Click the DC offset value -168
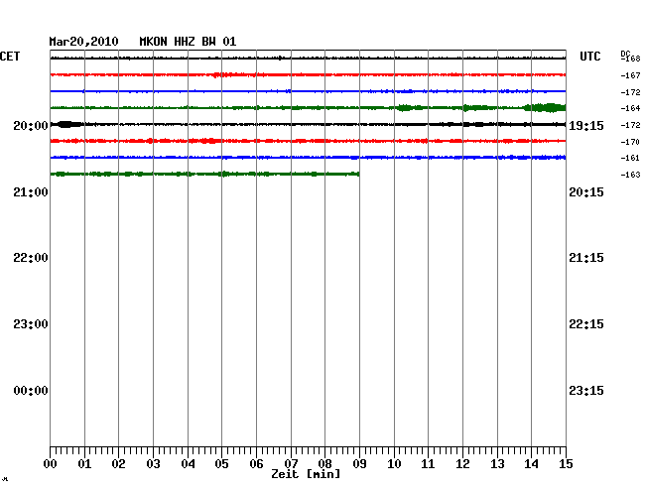This screenshot has height=490, width=645. click(630, 59)
